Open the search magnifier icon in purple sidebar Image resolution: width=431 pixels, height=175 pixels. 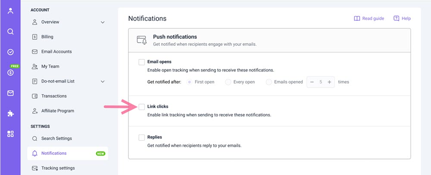click(10, 31)
